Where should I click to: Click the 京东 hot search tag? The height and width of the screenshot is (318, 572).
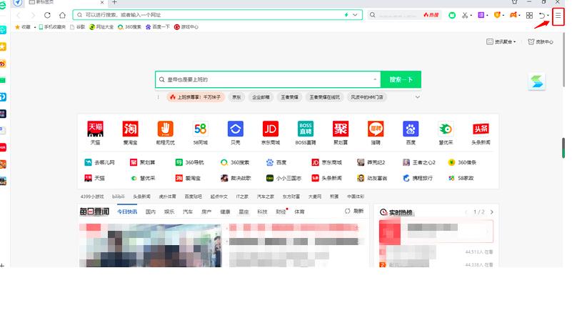click(236, 97)
